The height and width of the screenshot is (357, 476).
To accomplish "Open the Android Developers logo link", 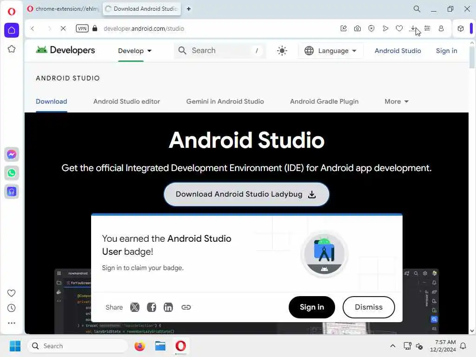I will click(65, 50).
